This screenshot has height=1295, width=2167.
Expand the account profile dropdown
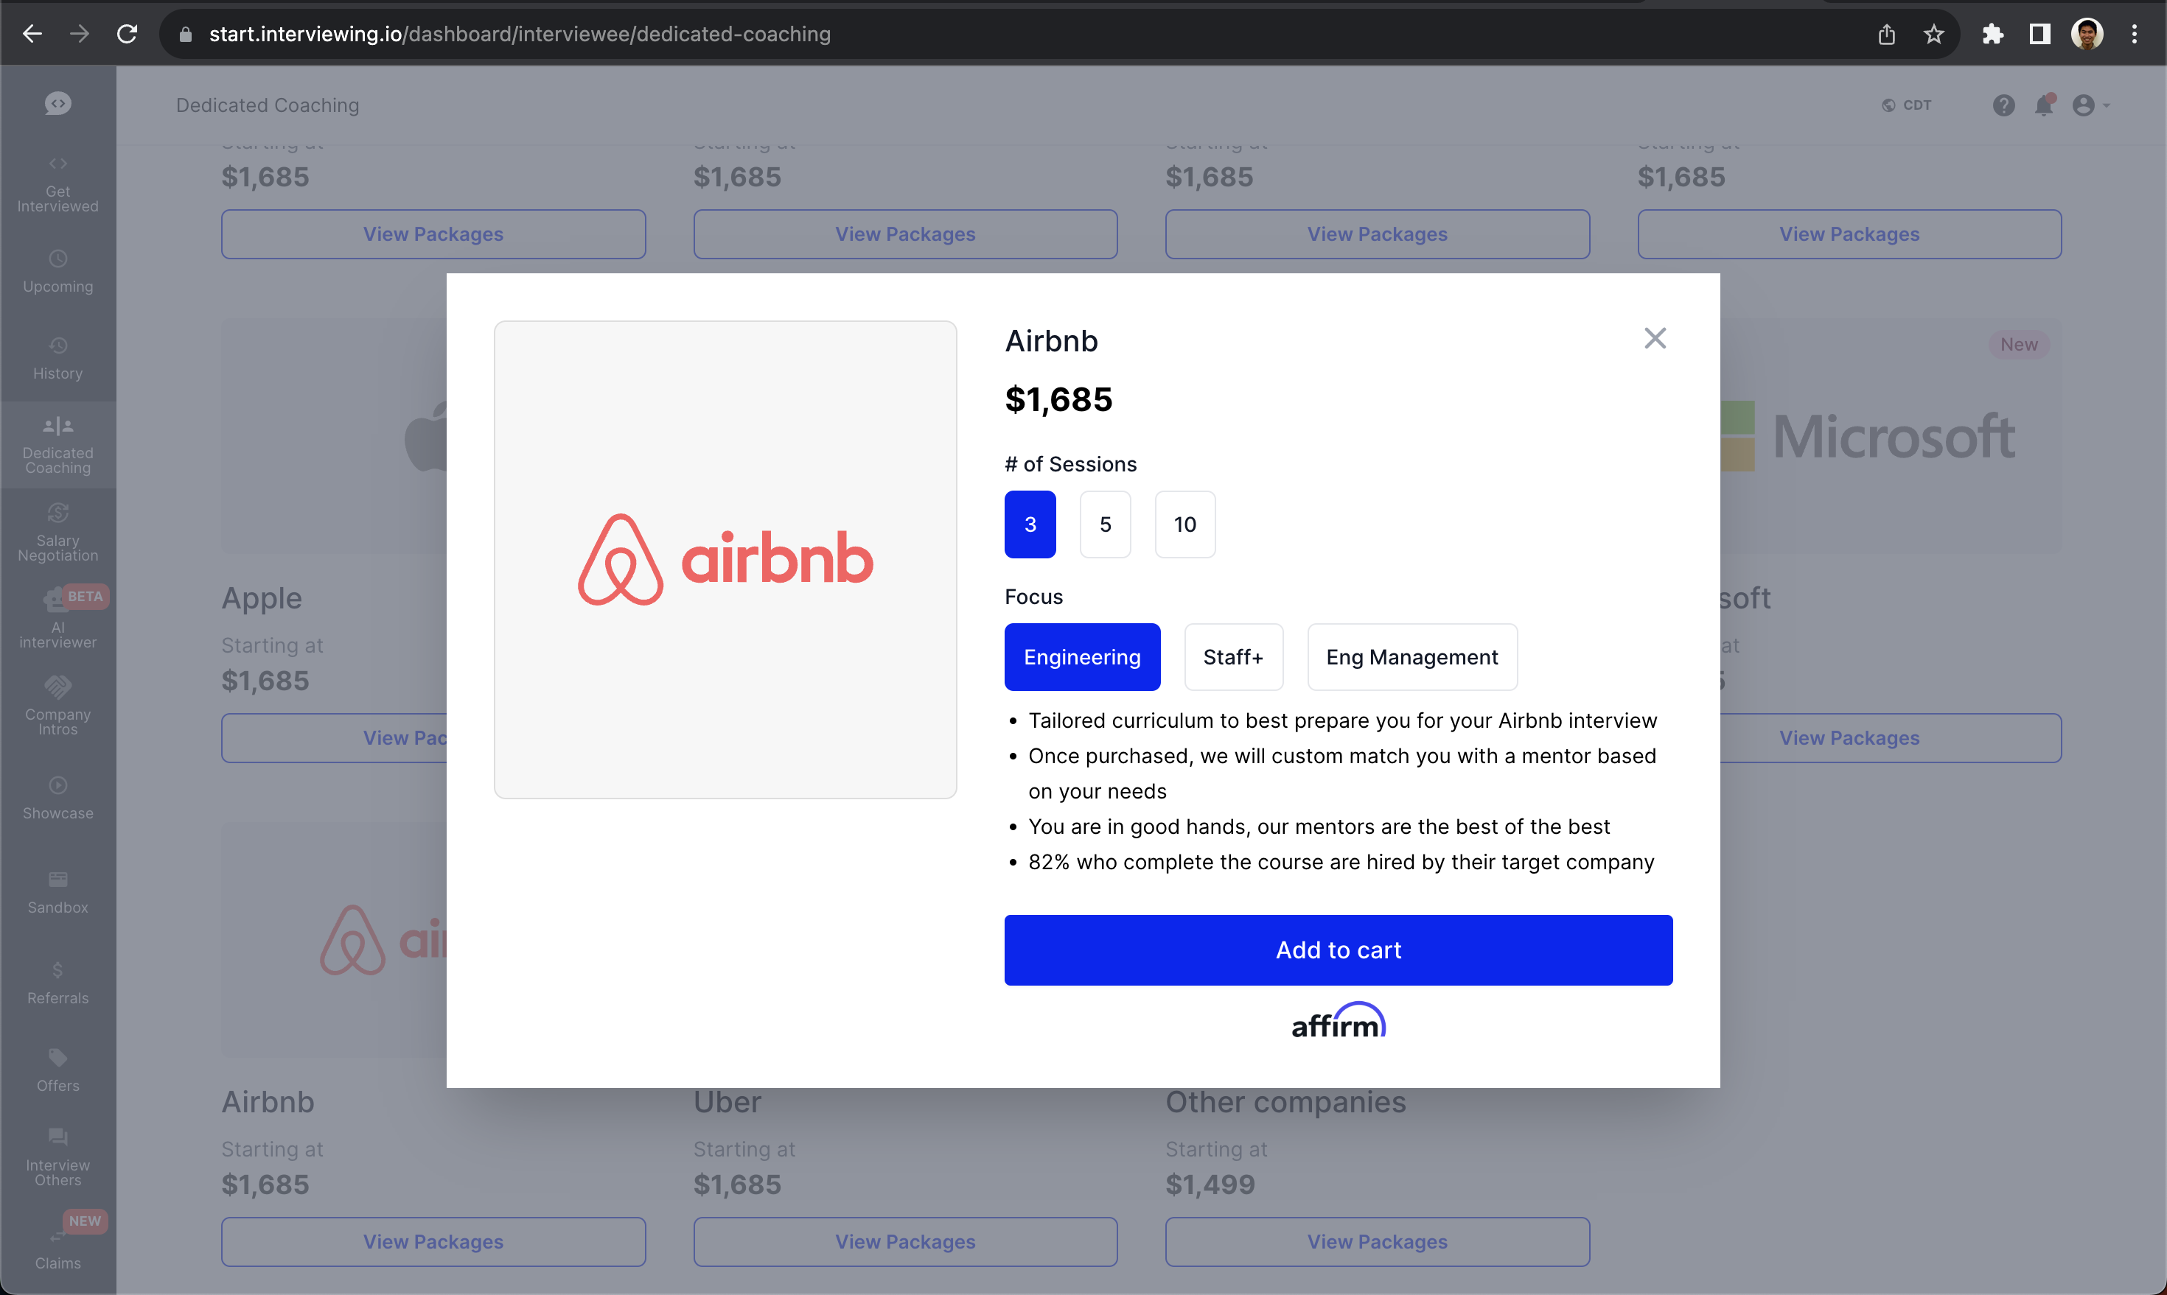pos(2090,105)
